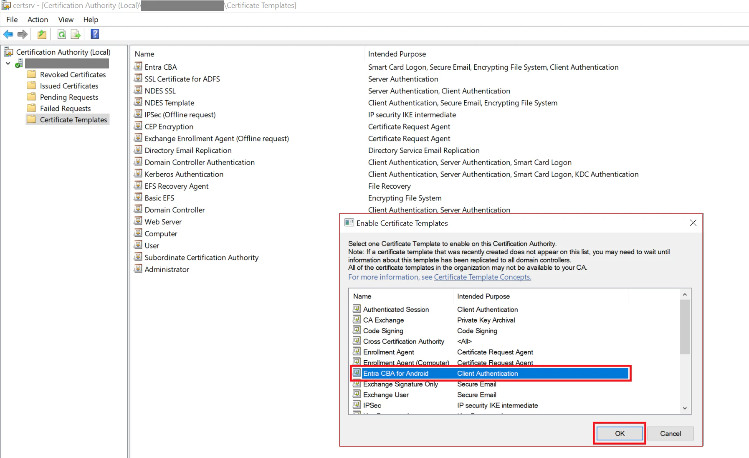Select the Domain Controller Authentication template
This screenshot has height=458, width=749.
point(200,162)
